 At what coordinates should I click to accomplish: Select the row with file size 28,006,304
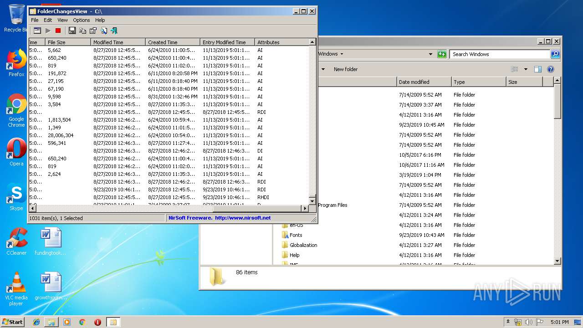(169, 135)
